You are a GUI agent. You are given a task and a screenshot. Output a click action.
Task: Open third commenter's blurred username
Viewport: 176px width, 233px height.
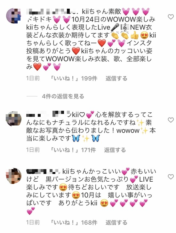click(x=43, y=171)
